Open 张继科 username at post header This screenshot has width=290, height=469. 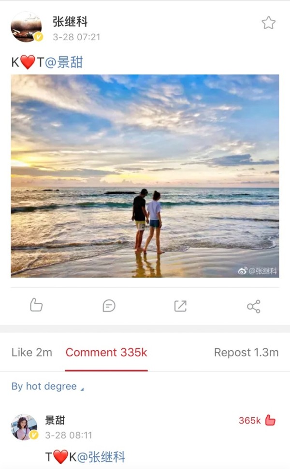click(x=70, y=21)
